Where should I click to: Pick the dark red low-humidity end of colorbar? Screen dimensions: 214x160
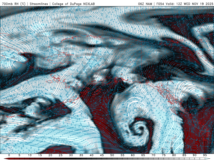(x=7, y=159)
